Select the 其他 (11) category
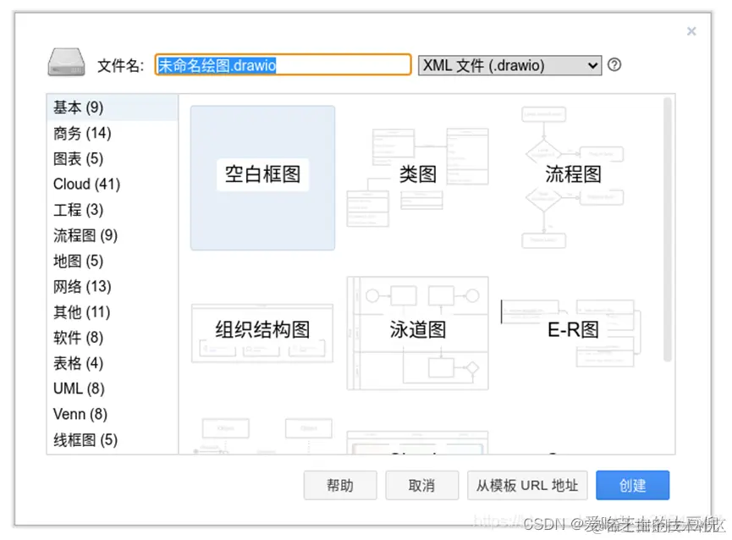This screenshot has width=732, height=540. coord(112,311)
